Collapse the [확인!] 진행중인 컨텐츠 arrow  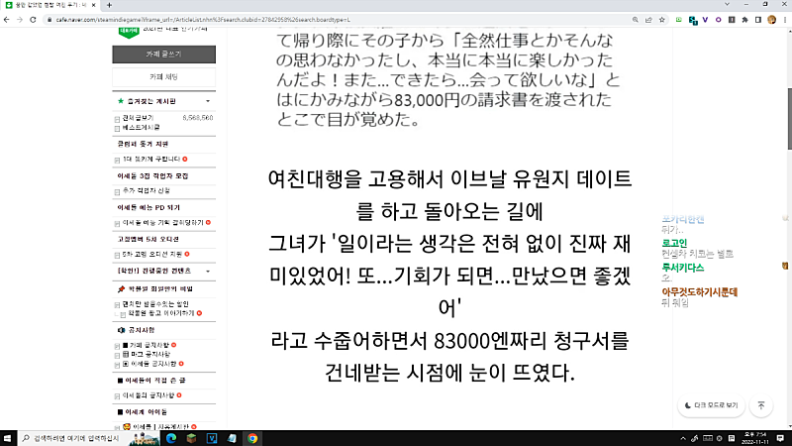pyautogui.click(x=208, y=271)
